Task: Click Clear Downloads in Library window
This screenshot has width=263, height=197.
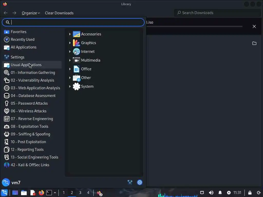Action: [x=59, y=13]
